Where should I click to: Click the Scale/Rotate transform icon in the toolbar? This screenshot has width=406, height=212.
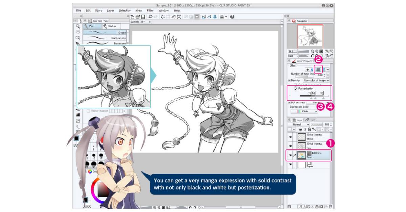point(179,17)
